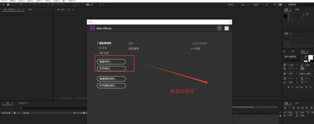Screen dimensions: 314x124
Task: Switch to the 渲染队列 tab
Action: (23, 103)
